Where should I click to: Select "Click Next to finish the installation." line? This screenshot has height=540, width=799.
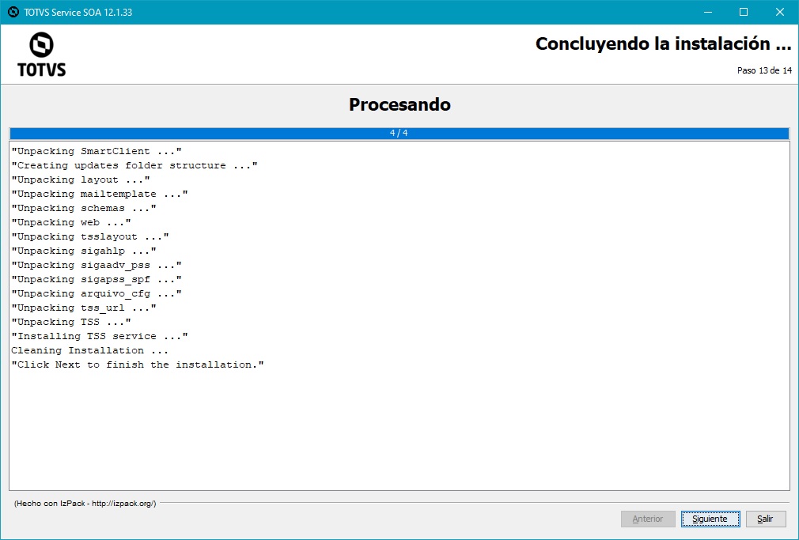pos(138,365)
